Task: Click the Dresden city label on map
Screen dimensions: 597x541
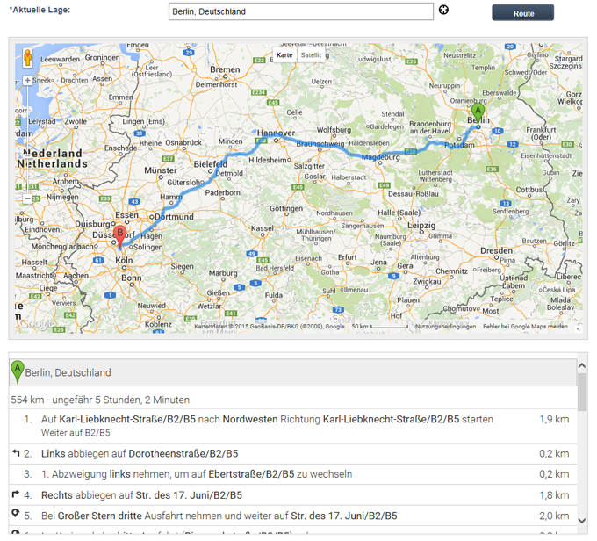Action: coord(496,250)
